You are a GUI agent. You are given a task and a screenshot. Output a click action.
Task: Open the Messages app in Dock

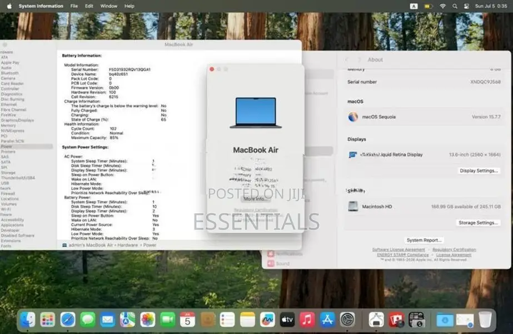click(x=88, y=320)
